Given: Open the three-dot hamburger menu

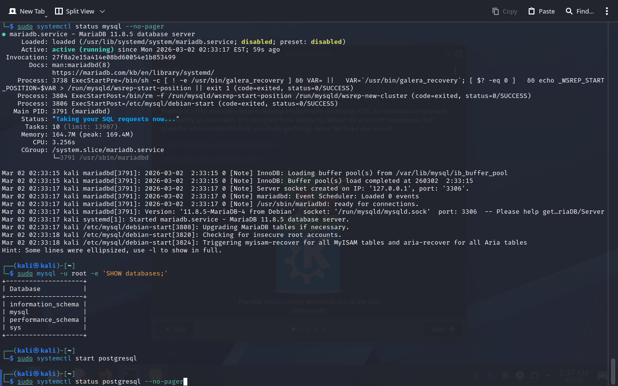Looking at the screenshot, I should pyautogui.click(x=607, y=11).
